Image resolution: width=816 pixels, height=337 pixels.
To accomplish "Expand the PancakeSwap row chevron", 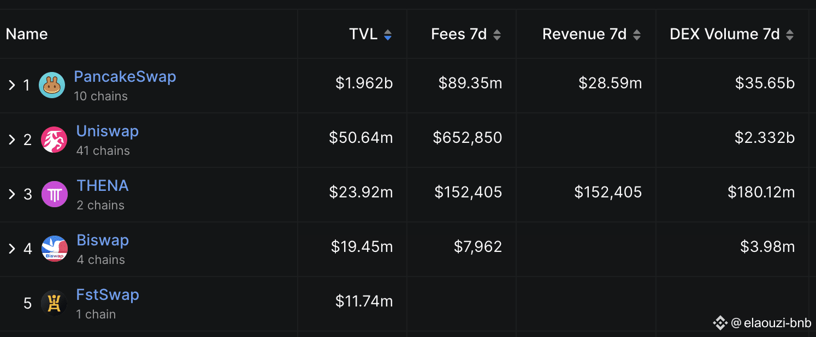I will (11, 85).
